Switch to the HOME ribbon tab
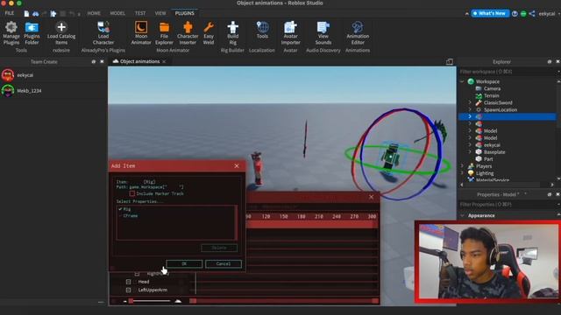This screenshot has width=561, height=315. pos(94,13)
